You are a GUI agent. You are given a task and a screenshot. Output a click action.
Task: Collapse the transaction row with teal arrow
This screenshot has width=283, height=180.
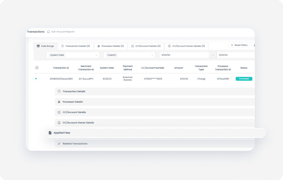(36, 79)
